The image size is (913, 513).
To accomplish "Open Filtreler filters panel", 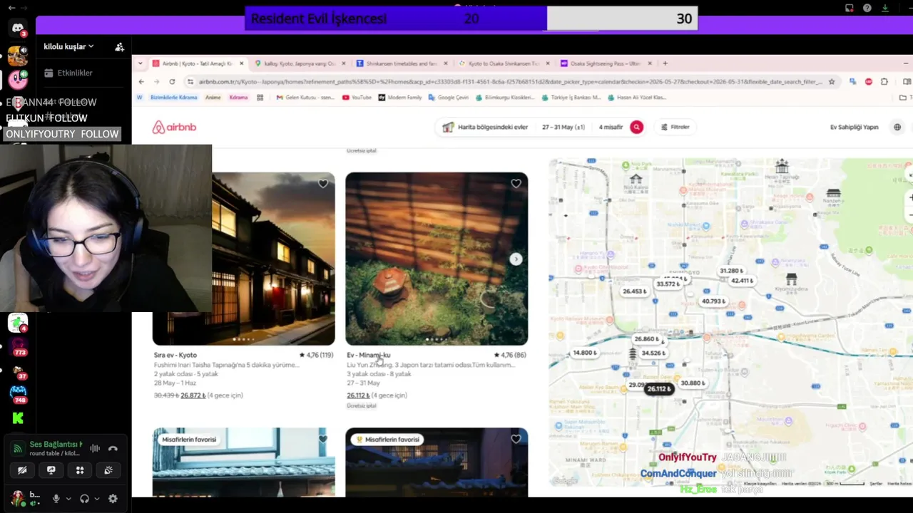I will (x=675, y=127).
